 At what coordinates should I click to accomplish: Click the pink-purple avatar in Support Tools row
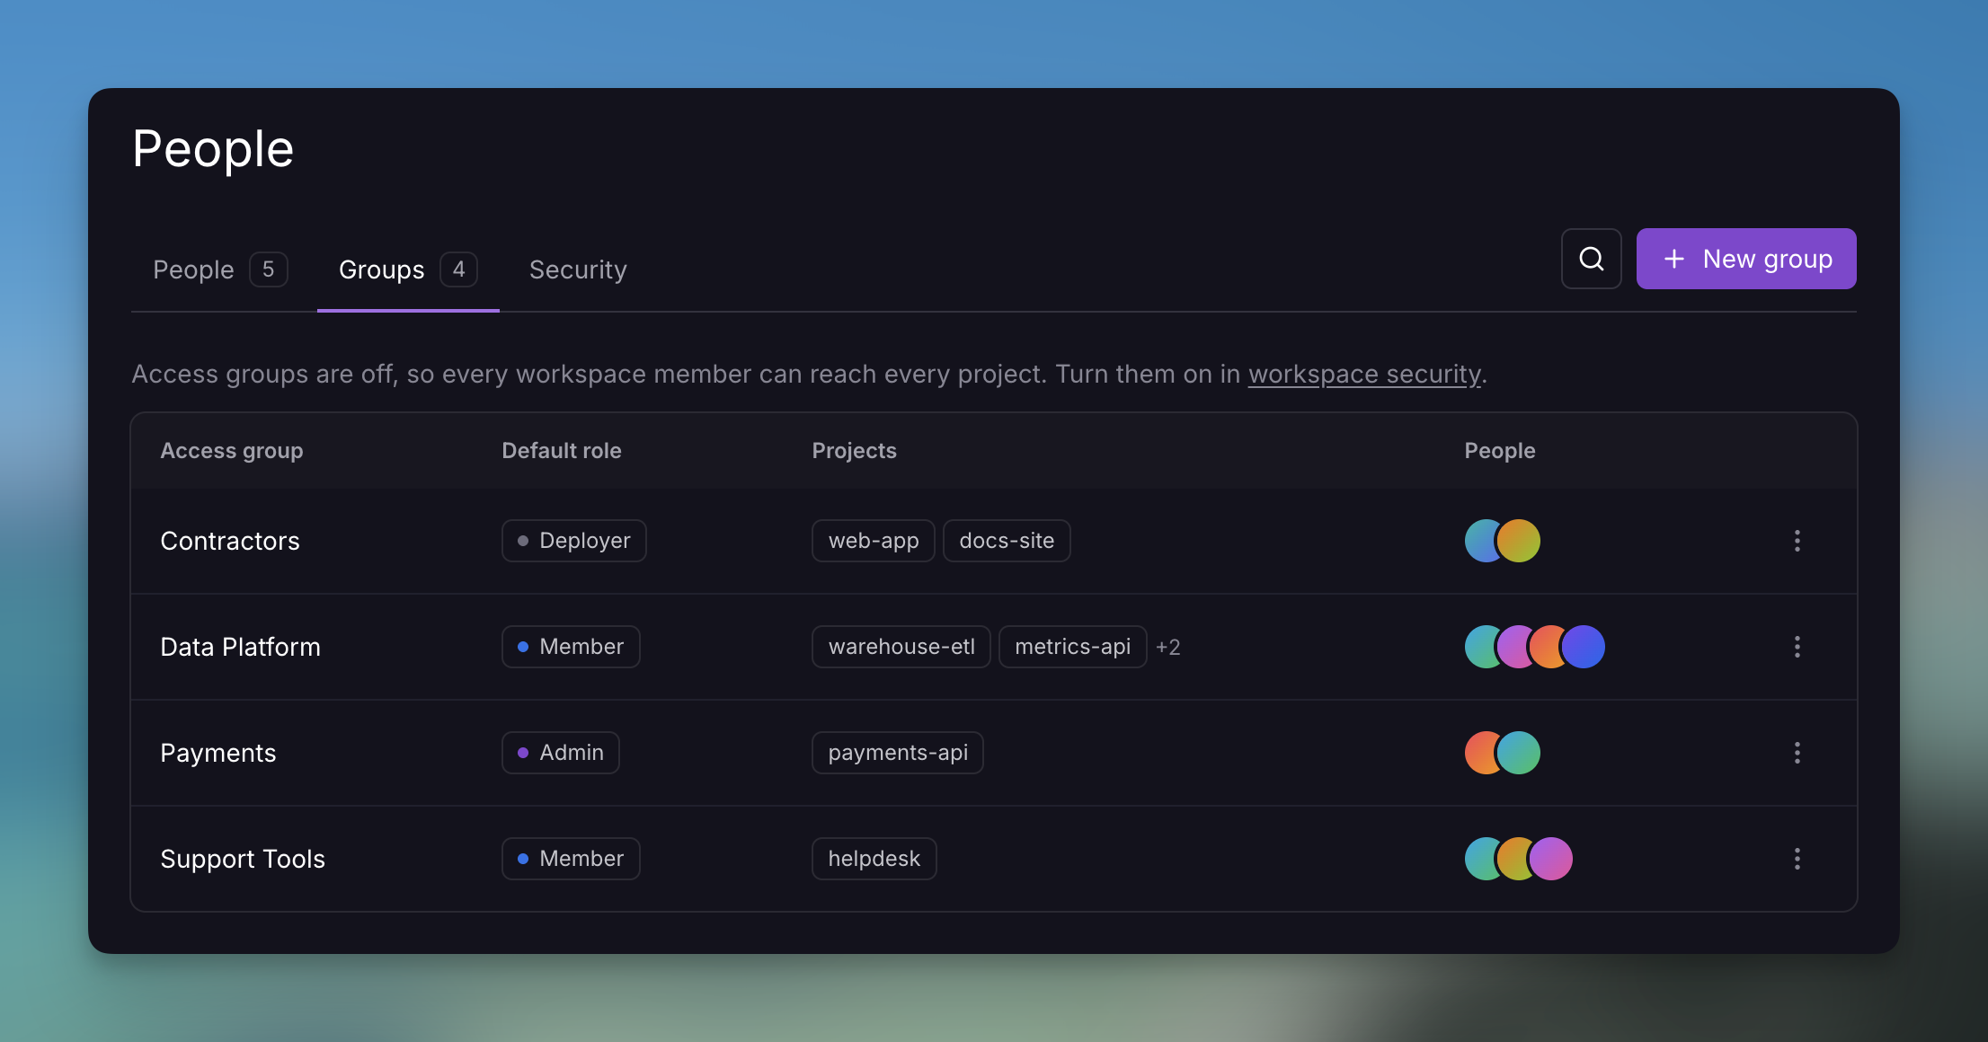click(x=1551, y=859)
